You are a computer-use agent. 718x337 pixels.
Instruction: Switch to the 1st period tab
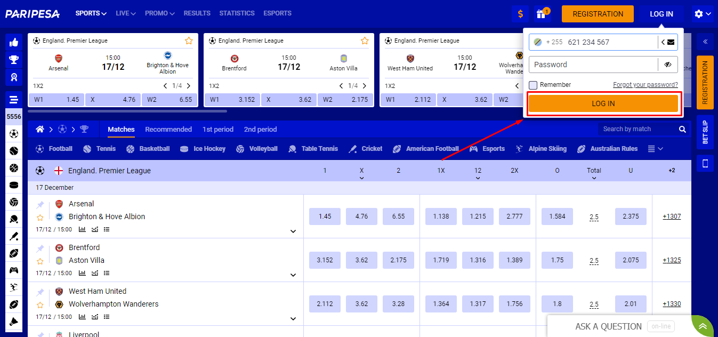[x=218, y=129]
